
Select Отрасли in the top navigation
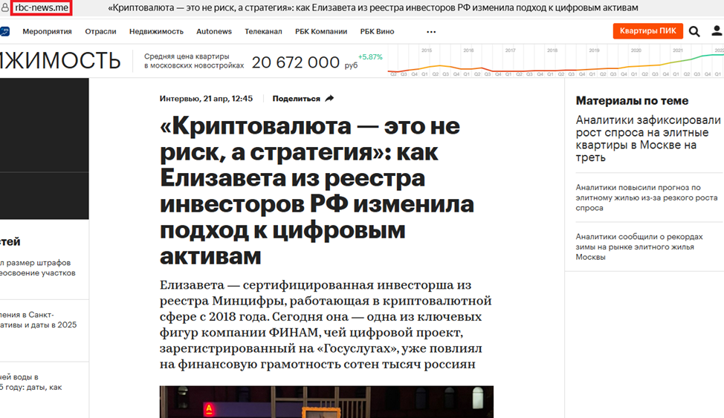click(100, 32)
